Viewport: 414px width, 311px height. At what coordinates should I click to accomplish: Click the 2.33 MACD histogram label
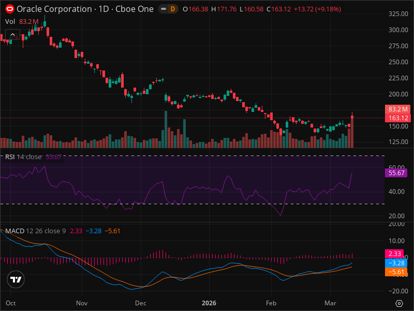pos(394,254)
